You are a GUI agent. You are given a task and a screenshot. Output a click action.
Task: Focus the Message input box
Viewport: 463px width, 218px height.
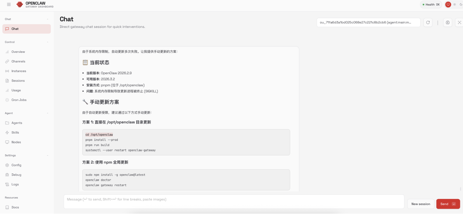click(234, 202)
